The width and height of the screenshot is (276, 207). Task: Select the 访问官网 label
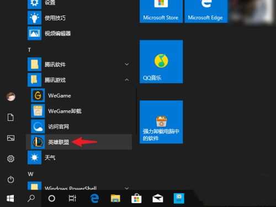[x=59, y=126]
